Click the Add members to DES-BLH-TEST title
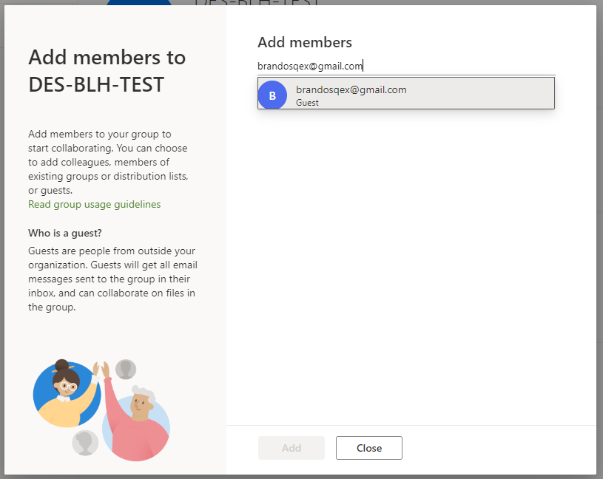The height and width of the screenshot is (479, 603). [107, 71]
